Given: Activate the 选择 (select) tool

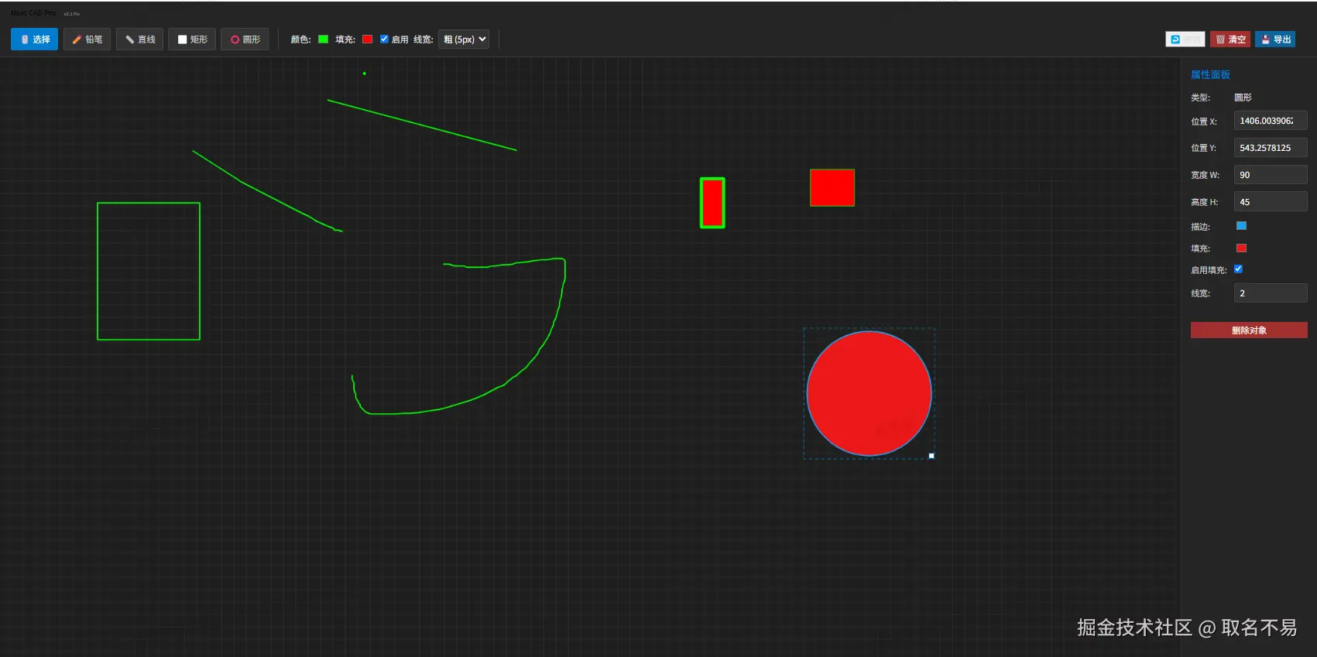Looking at the screenshot, I should [34, 39].
